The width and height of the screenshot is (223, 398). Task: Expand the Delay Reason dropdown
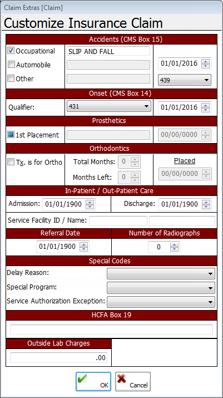pyautogui.click(x=161, y=274)
